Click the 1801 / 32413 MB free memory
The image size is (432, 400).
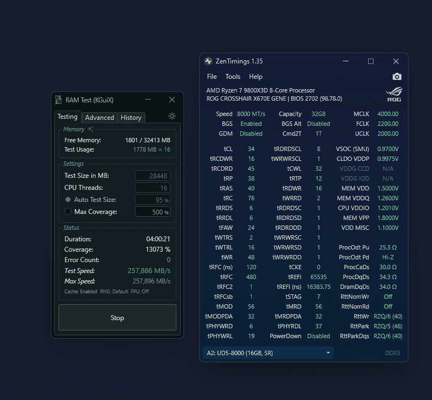[147, 140]
